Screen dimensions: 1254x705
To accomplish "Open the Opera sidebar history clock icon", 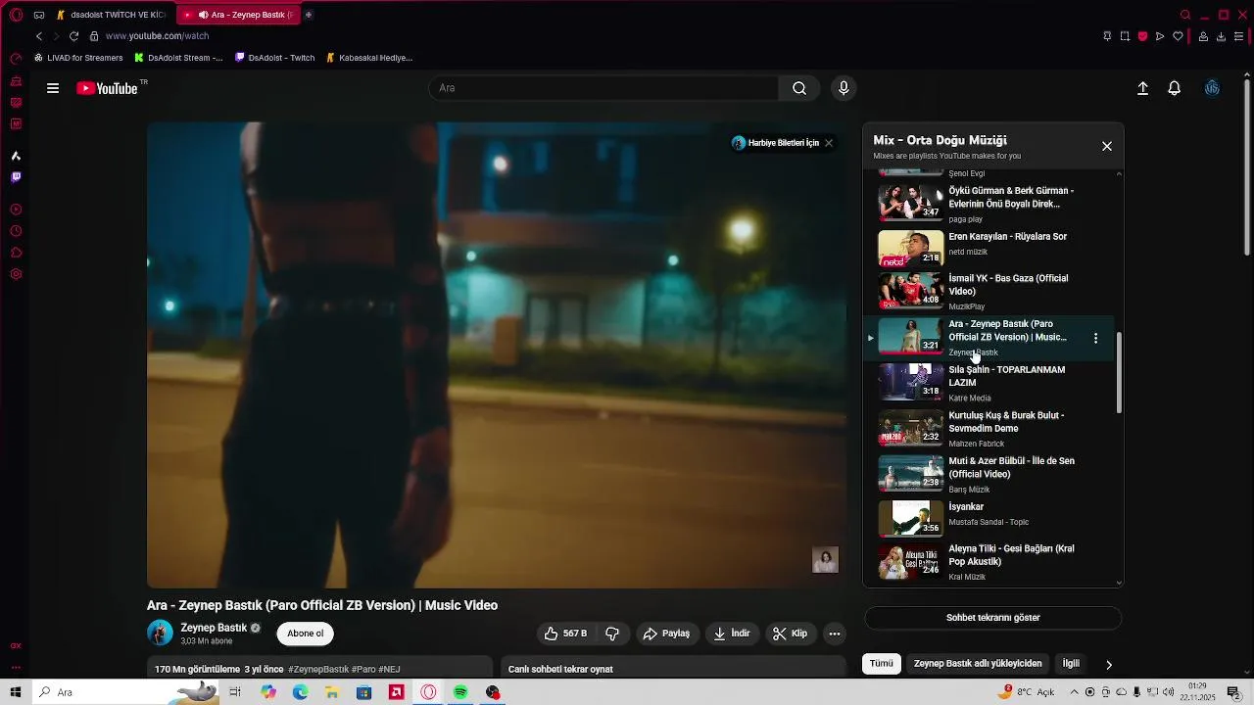I will (x=16, y=231).
